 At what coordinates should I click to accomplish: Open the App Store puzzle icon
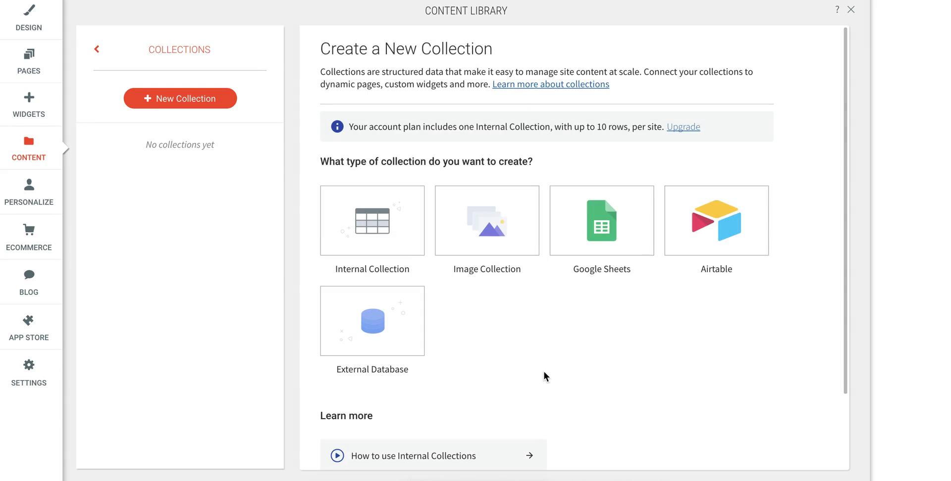[x=29, y=320]
